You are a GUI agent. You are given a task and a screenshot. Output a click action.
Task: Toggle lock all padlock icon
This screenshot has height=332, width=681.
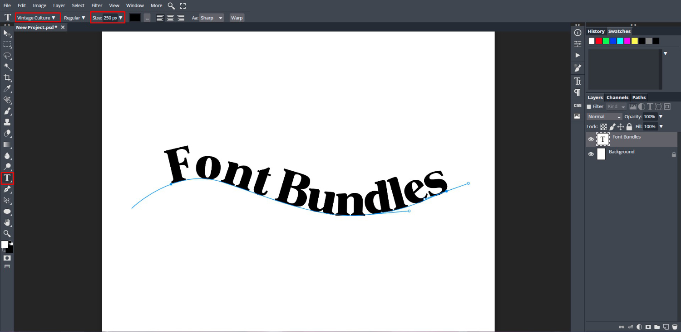pyautogui.click(x=629, y=127)
